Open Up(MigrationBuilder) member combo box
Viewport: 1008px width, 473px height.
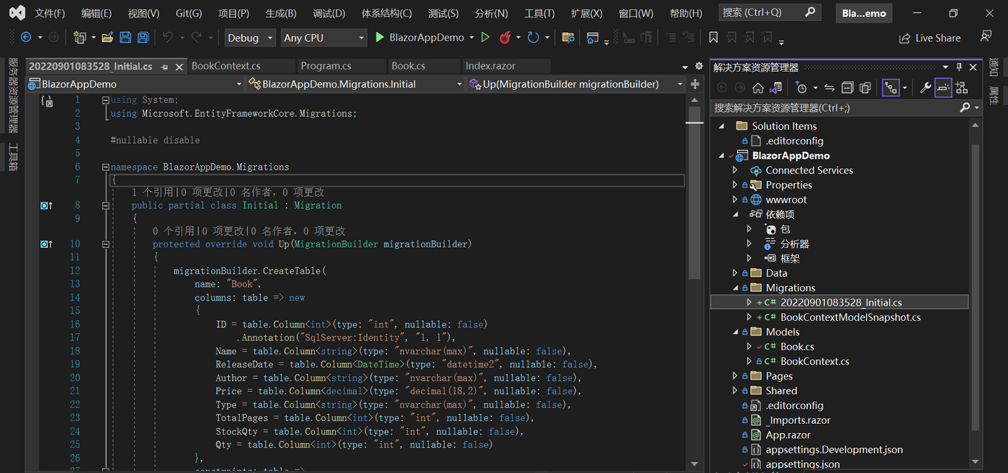click(576, 84)
